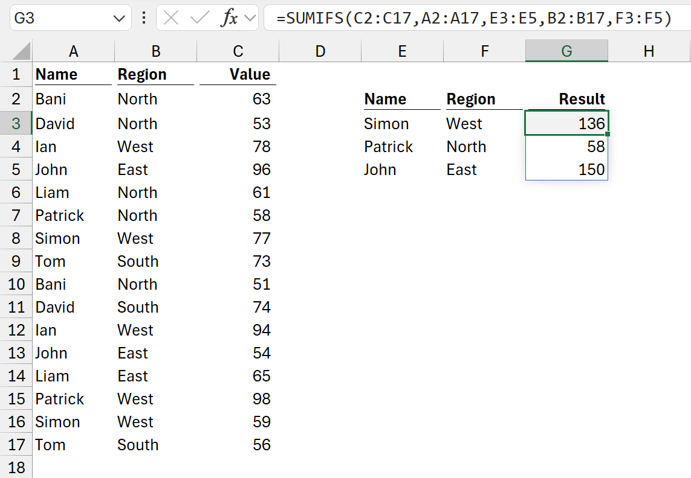Click the fill handle on cell G3
The width and height of the screenshot is (691, 478).
coord(606,134)
